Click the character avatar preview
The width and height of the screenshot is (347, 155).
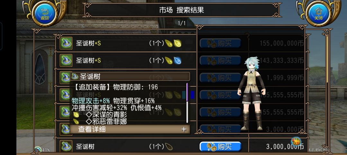(x=251, y=93)
